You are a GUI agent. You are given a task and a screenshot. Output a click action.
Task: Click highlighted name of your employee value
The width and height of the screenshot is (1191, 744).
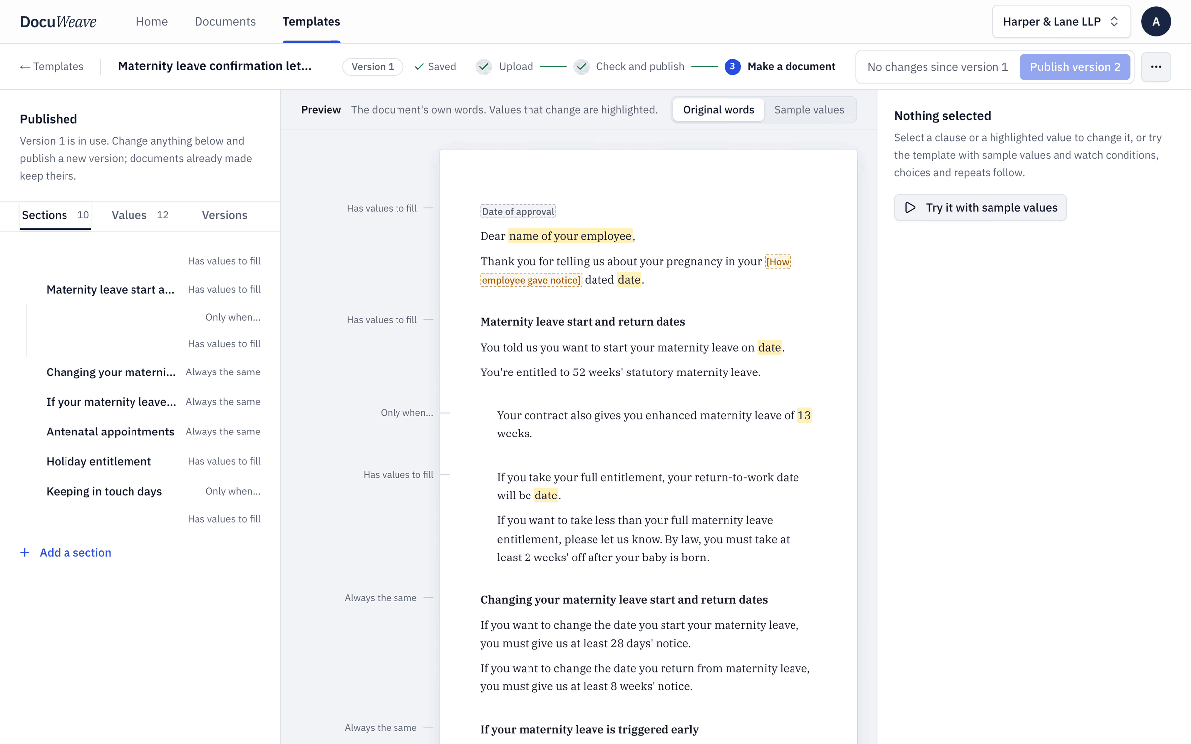click(x=570, y=236)
